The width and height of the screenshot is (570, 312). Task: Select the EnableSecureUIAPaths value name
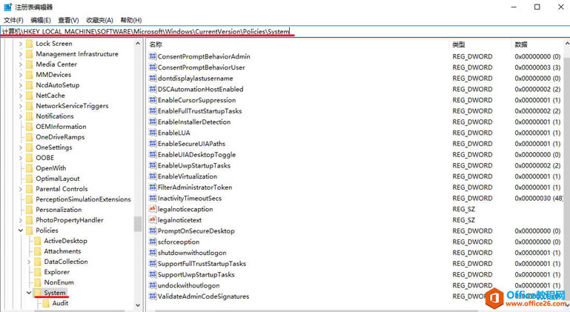(x=191, y=144)
